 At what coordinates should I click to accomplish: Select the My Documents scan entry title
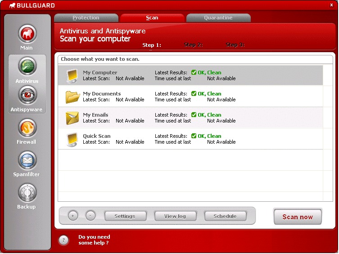[x=102, y=94]
